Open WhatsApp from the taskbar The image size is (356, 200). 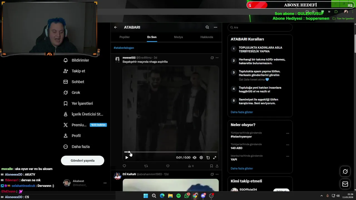click(x=187, y=196)
